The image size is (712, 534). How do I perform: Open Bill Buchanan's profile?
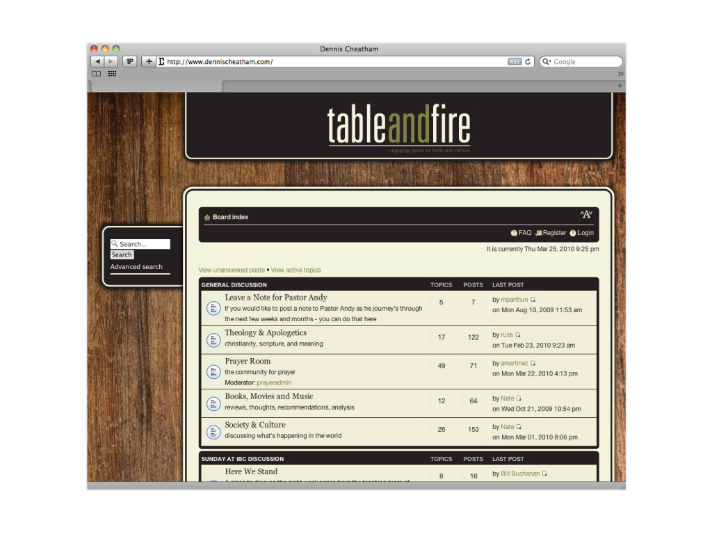point(520,473)
